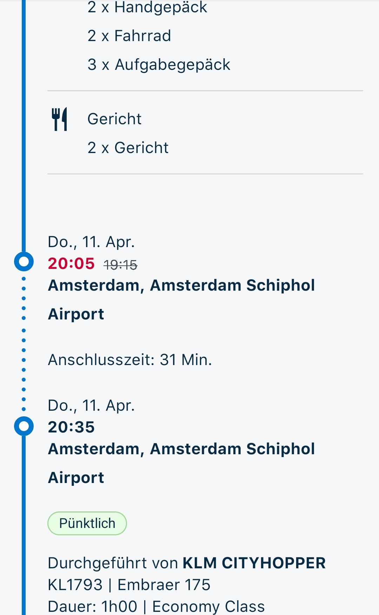Image resolution: width=379 pixels, height=615 pixels.
Task: Open Amsterdam Schiphol Airport arrival stop
Action: (x=181, y=299)
